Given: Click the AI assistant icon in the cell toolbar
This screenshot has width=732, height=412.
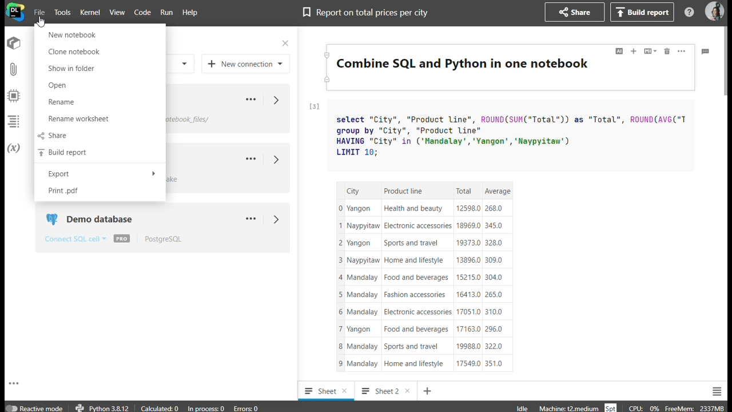Looking at the screenshot, I should 619,51.
